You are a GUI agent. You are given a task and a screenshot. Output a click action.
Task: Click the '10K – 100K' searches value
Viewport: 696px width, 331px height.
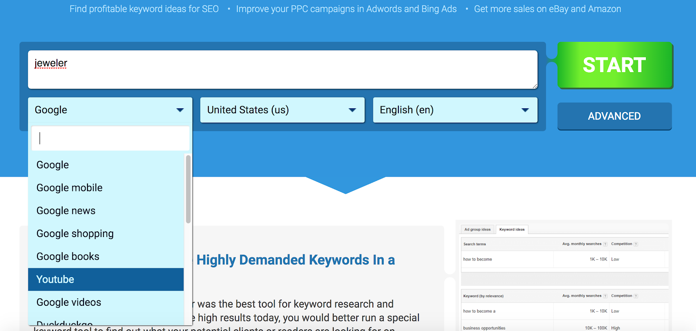pyautogui.click(x=596, y=328)
